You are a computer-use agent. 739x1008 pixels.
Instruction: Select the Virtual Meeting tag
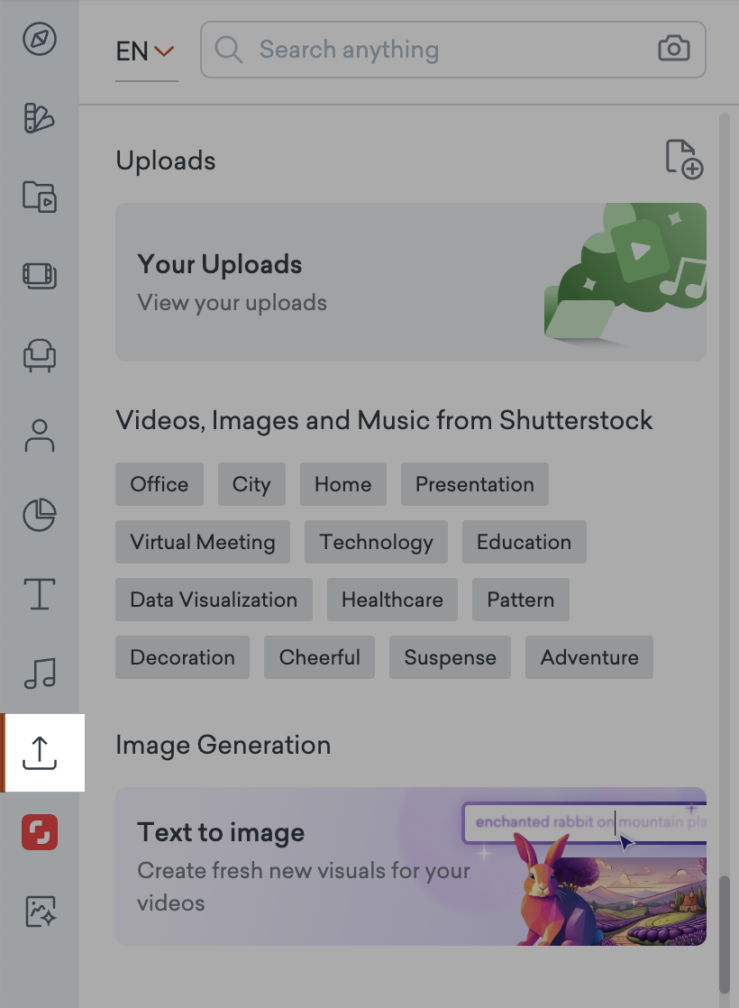coord(202,542)
